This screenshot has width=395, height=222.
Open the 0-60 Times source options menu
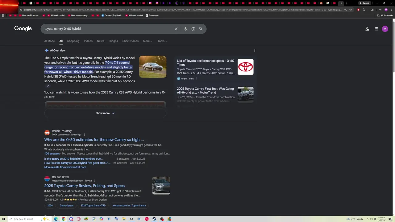pyautogui.click(x=197, y=79)
